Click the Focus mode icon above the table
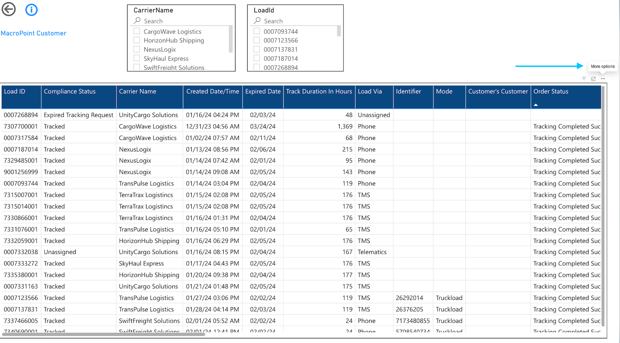620x343 pixels. click(593, 79)
